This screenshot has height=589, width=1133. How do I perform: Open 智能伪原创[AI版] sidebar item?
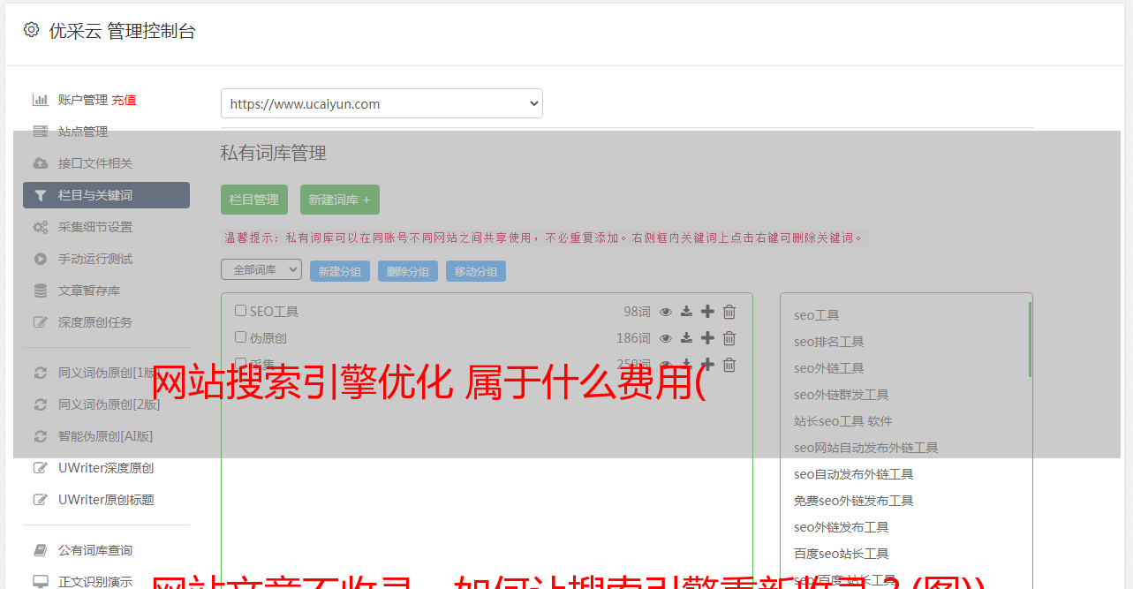tap(106, 436)
